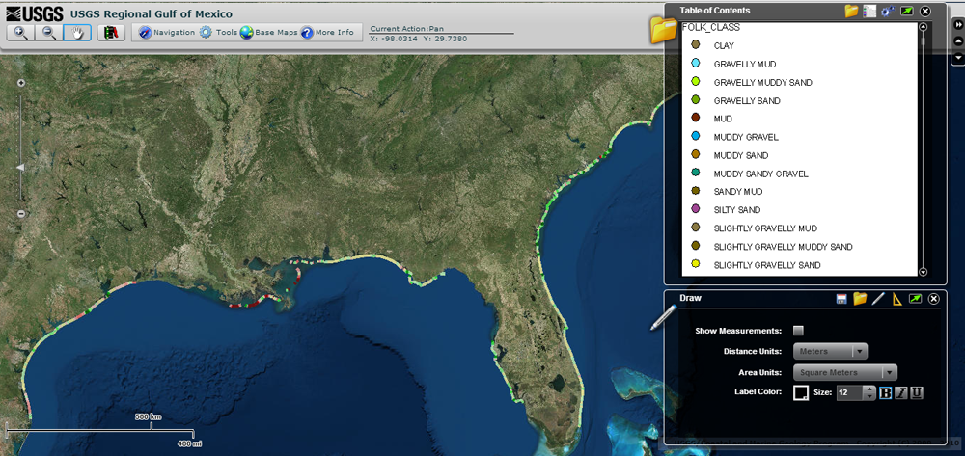Open the legend icon in Table of Contents
965x456 pixels.
[x=869, y=11]
